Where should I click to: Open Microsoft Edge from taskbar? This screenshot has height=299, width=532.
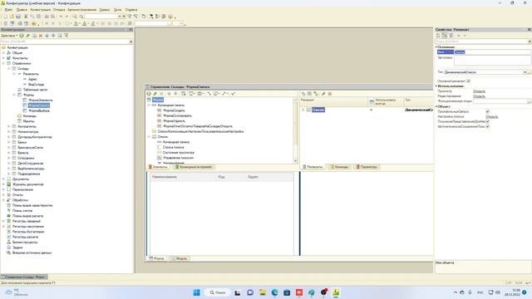274,292
